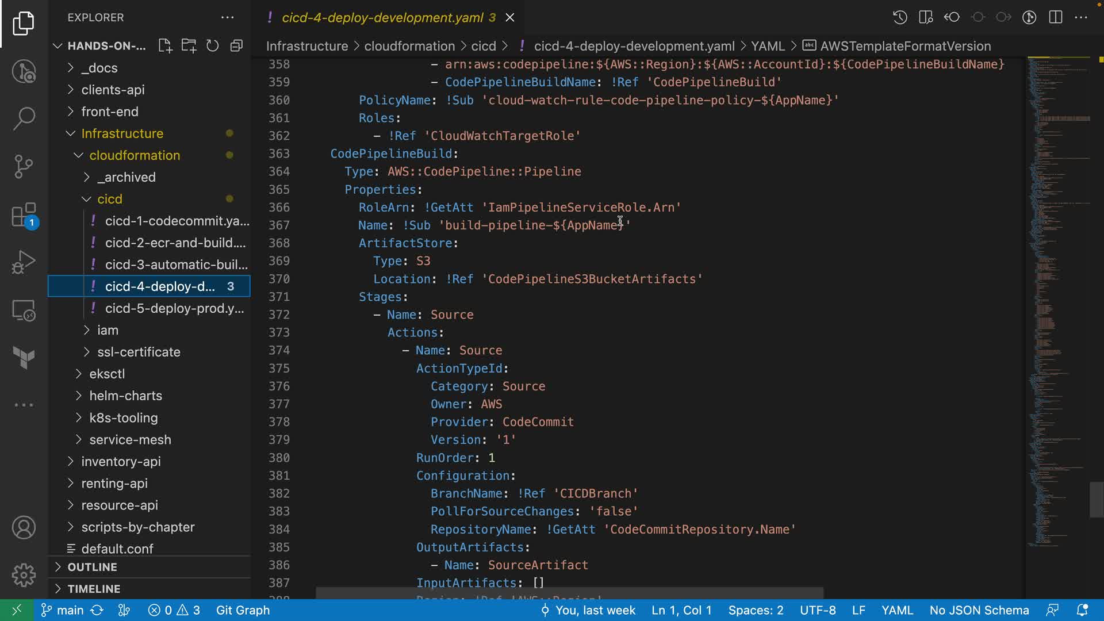Click YAML language mode in status bar
This screenshot has height=621, width=1104.
click(x=897, y=610)
